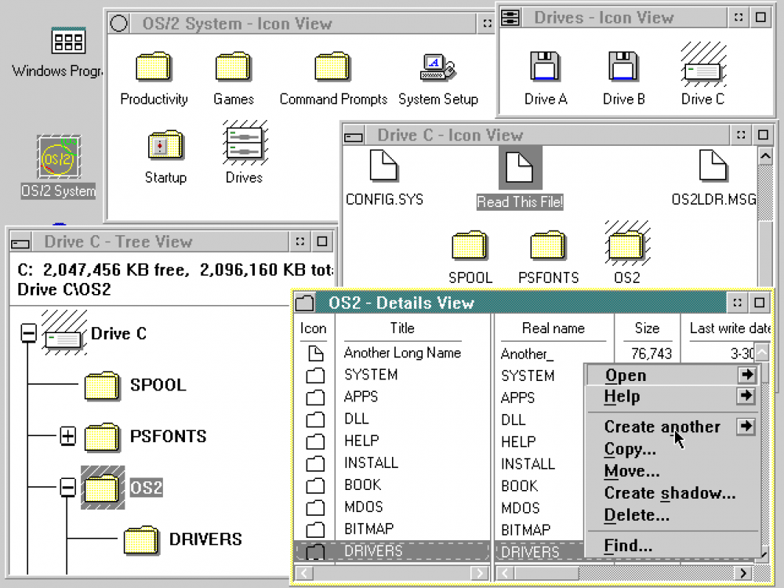The image size is (784, 588).
Task: Open the Productivity folder icon
Action: (153, 68)
